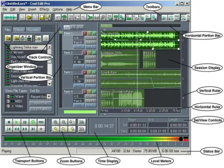Click the vertical portion bar beside track controls
Screen dimensions: 224x168
(61, 69)
